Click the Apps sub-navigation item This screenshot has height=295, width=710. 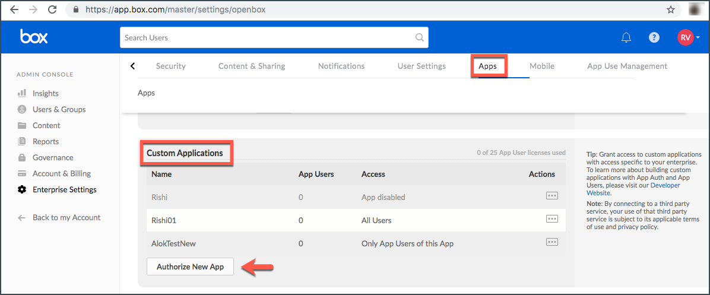146,93
